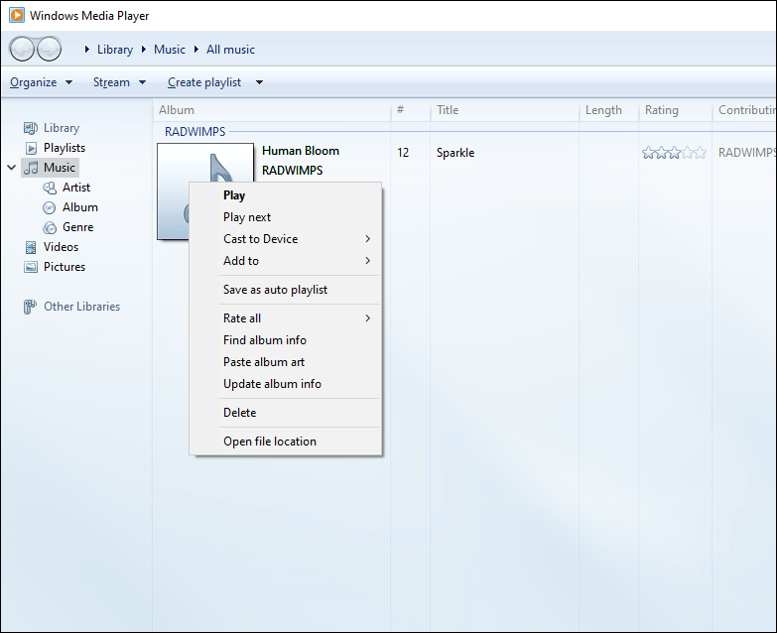This screenshot has height=633, width=777.
Task: Open Playlists in the navigation pane
Action: point(65,148)
